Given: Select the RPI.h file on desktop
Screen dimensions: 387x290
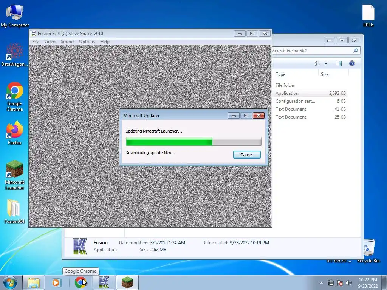Looking at the screenshot, I should pyautogui.click(x=368, y=15).
